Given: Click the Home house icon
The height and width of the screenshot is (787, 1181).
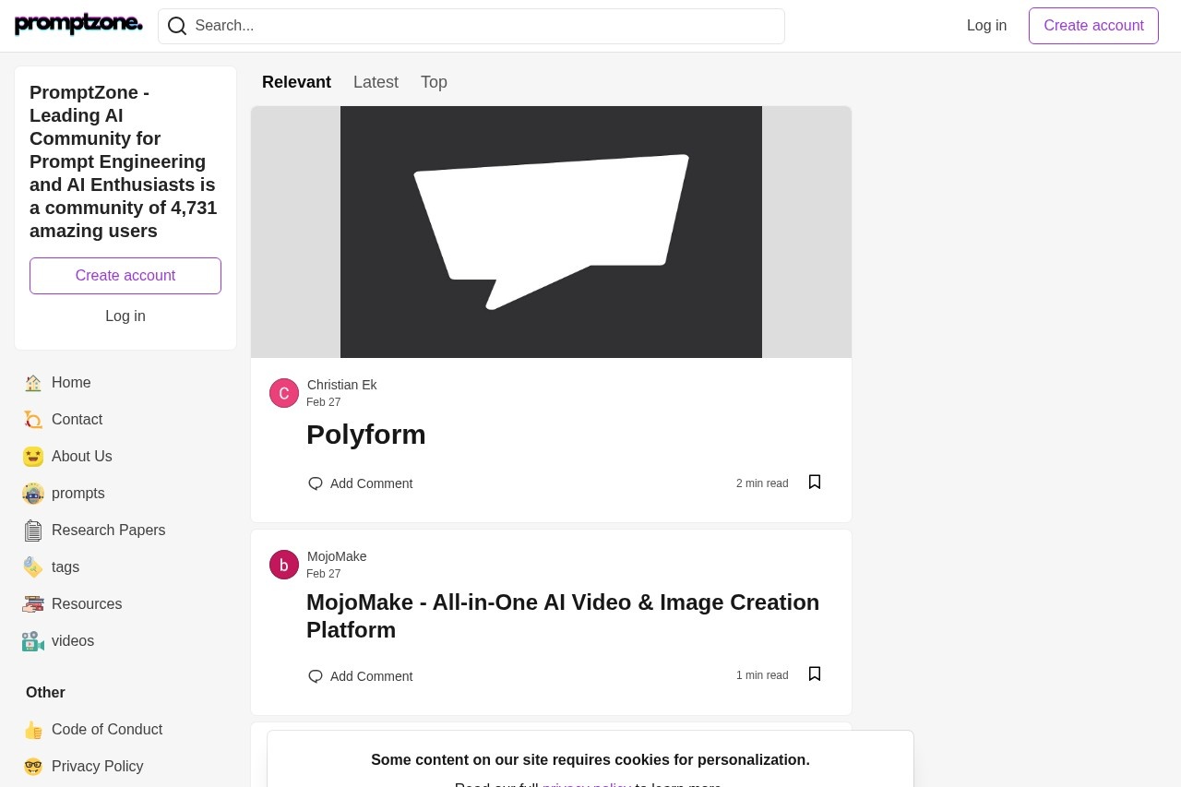Looking at the screenshot, I should point(33,383).
